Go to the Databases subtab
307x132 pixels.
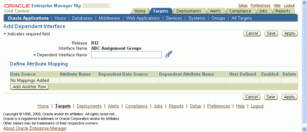(82, 18)
